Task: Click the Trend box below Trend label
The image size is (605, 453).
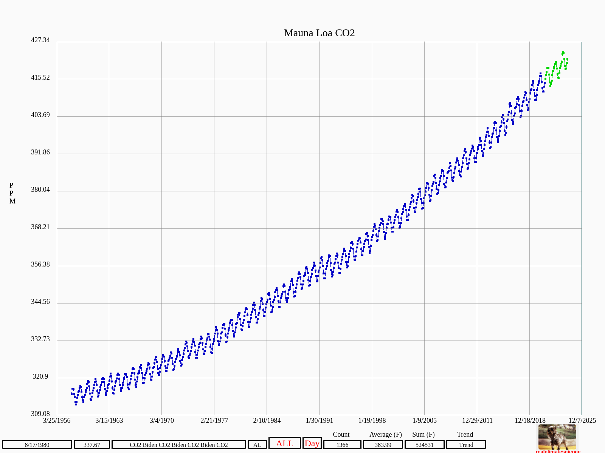Action: [x=466, y=445]
